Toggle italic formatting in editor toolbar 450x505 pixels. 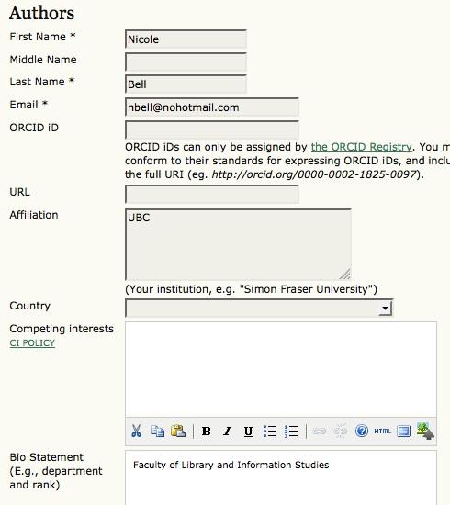227,431
